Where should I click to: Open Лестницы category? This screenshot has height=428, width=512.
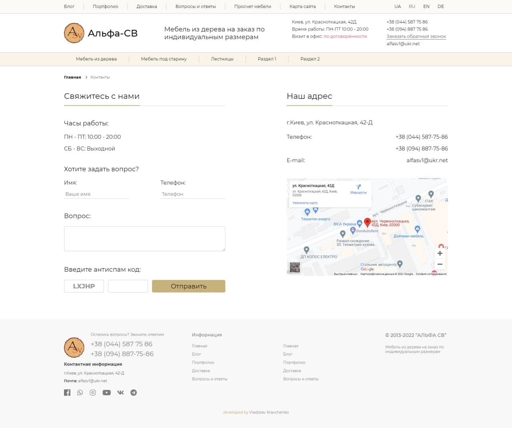pos(222,59)
